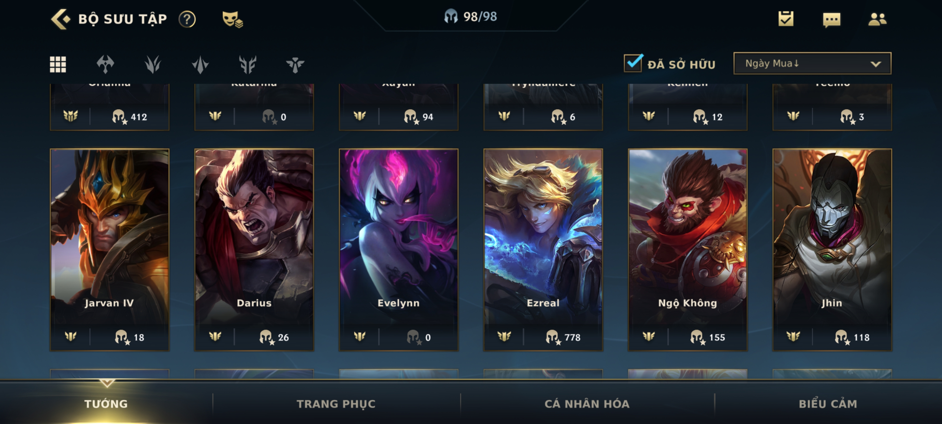Filter by the last role emblem icon
Viewport: 942px width, 424px height.
[295, 64]
